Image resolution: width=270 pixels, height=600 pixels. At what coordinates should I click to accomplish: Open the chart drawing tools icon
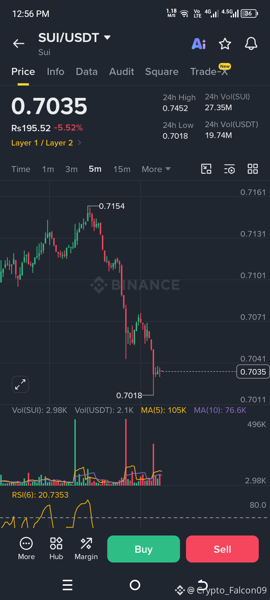click(x=206, y=169)
